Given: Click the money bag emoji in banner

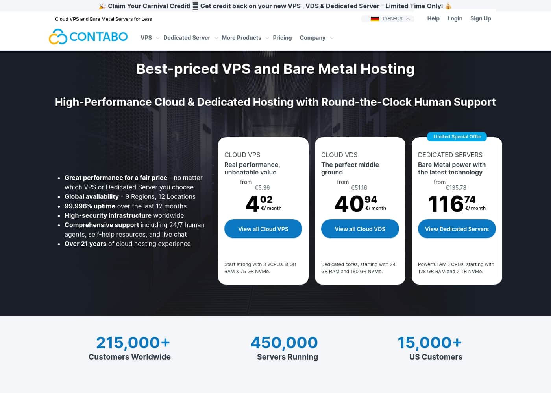Looking at the screenshot, I should [448, 6].
